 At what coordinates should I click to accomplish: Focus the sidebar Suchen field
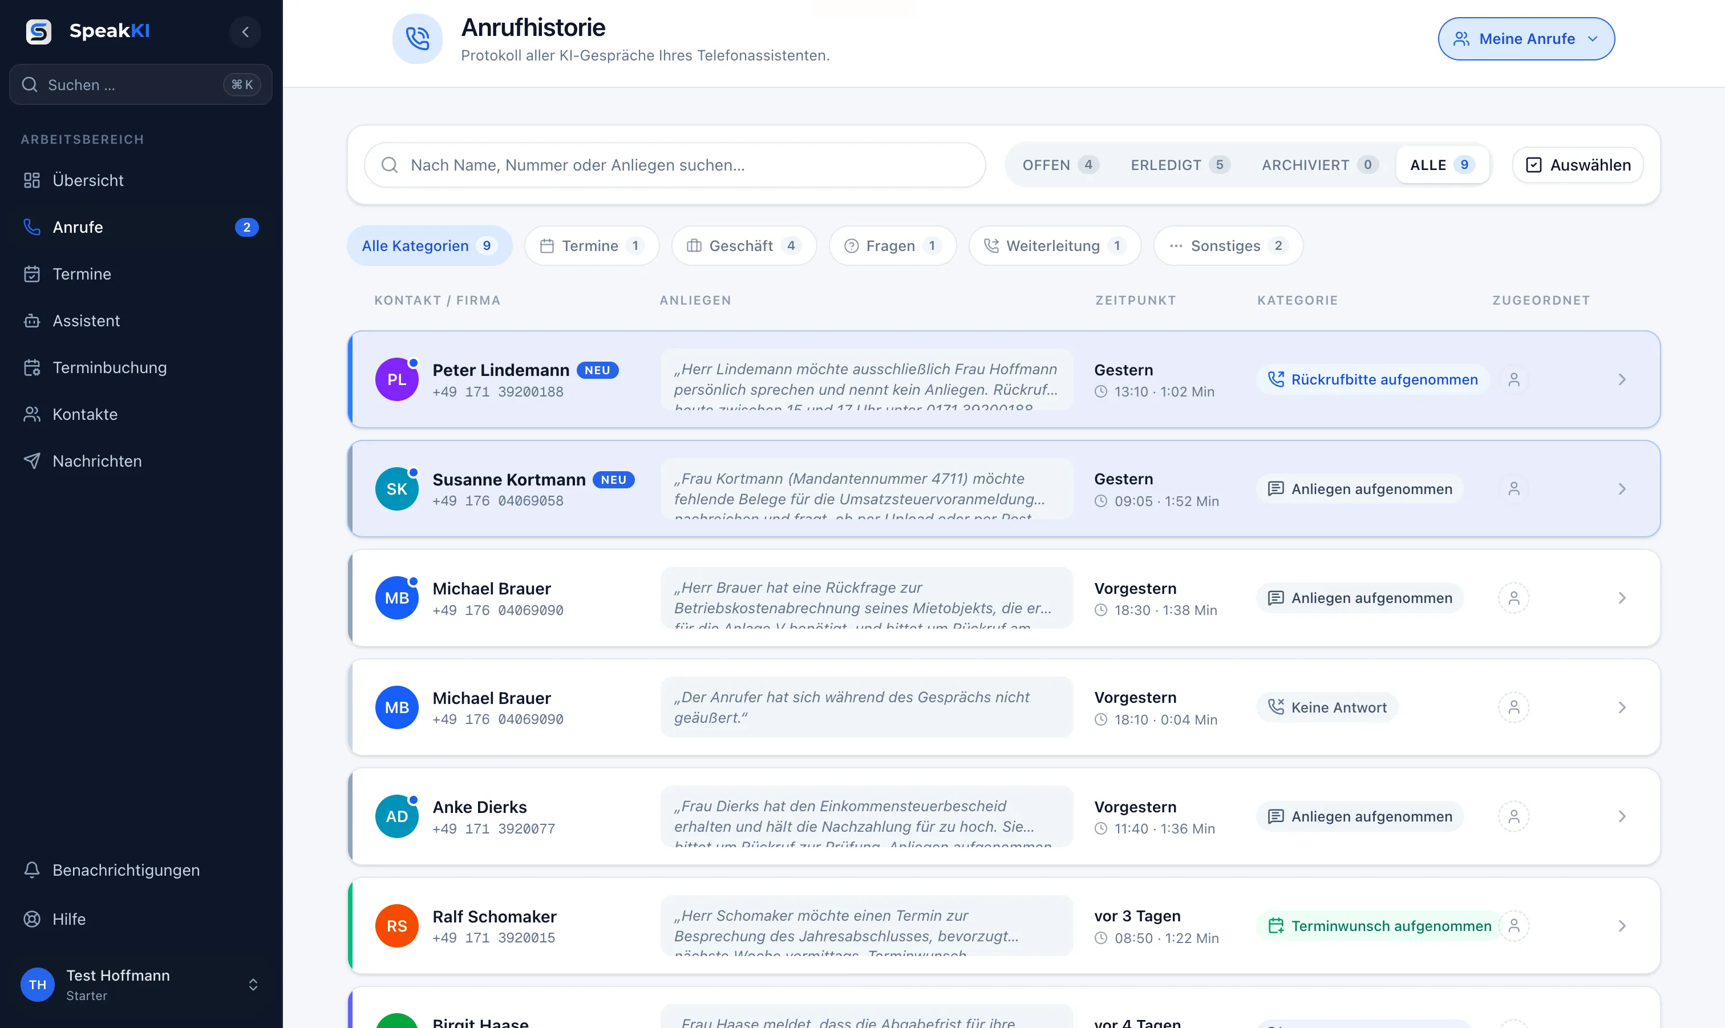point(140,84)
